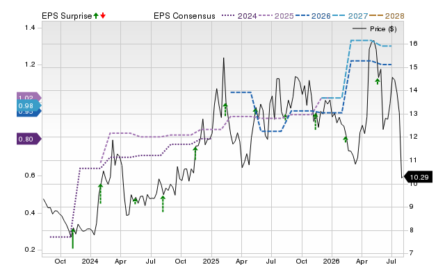Select the 2025 consensus legend entry
The height and width of the screenshot is (265, 445).
click(276, 16)
